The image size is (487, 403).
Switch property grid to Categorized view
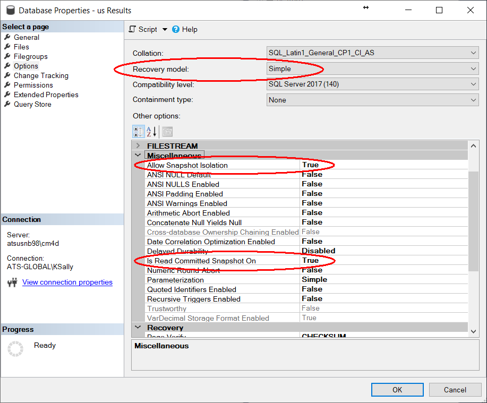tap(138, 132)
